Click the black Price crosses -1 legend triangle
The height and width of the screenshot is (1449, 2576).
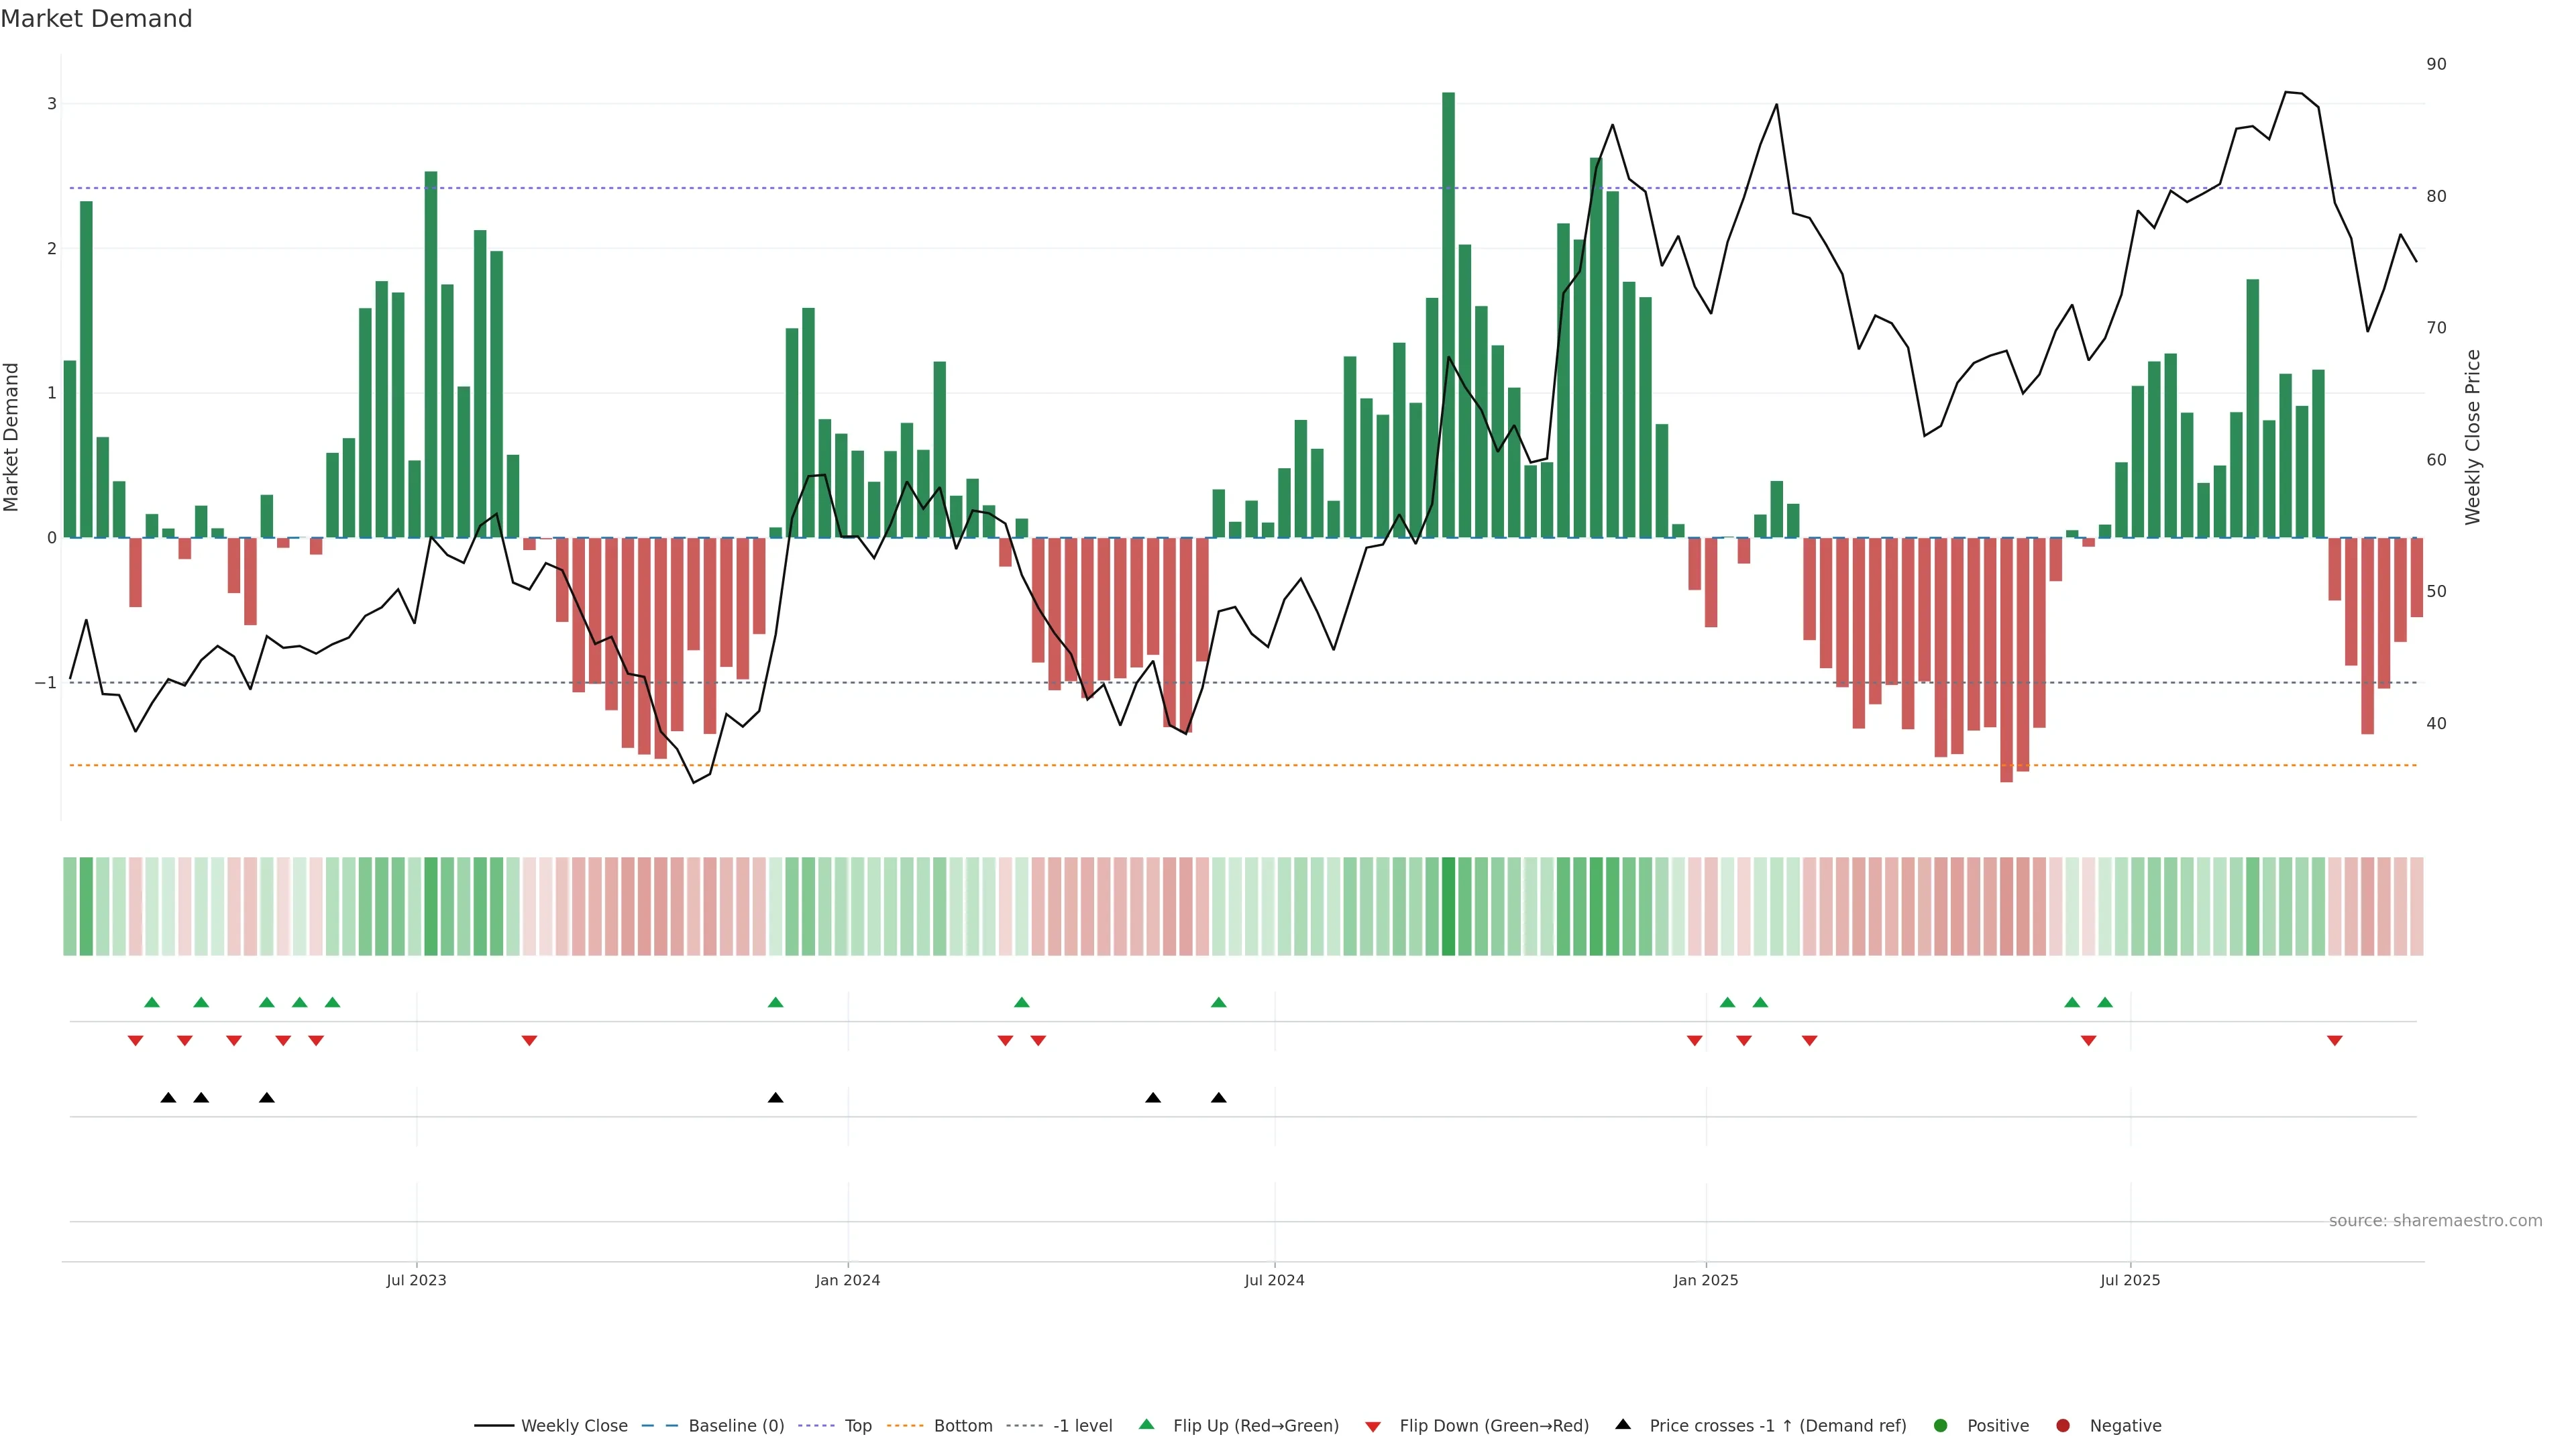coord(1623,1424)
